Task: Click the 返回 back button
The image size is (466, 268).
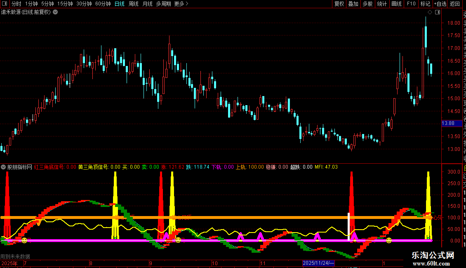Action: click(454, 4)
